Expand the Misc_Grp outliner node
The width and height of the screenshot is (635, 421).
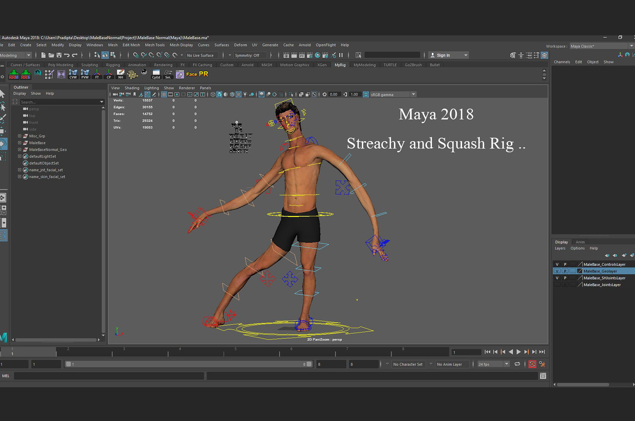[x=19, y=136]
